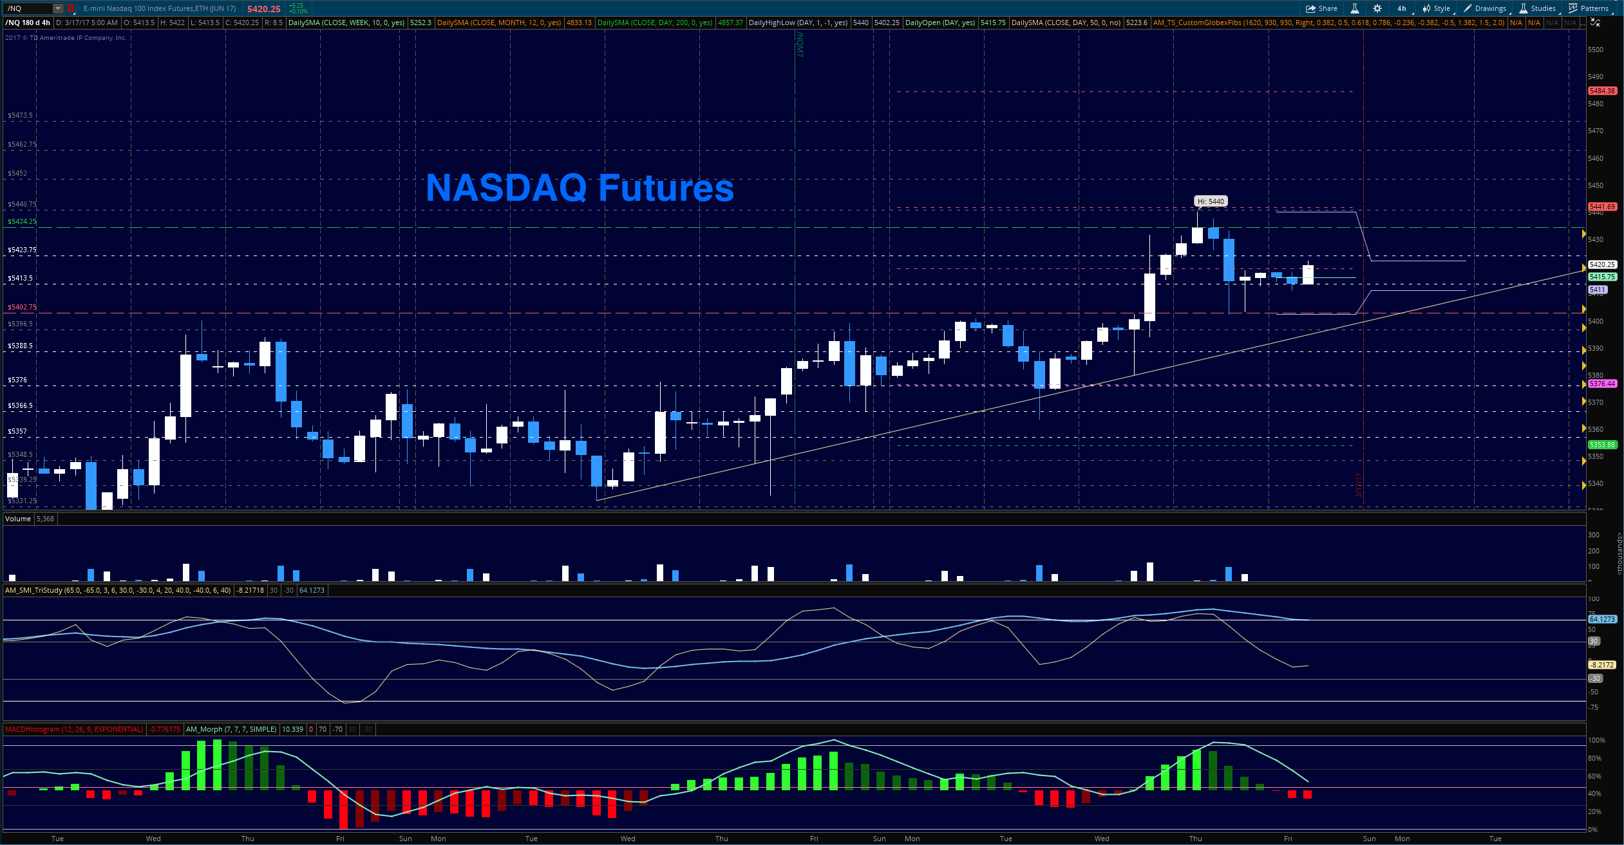Open the Studies flask menu
This screenshot has width=1624, height=845.
[1537, 8]
